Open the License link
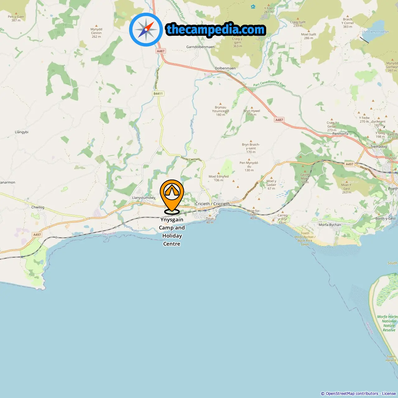398x398 pixels. tap(389, 394)
